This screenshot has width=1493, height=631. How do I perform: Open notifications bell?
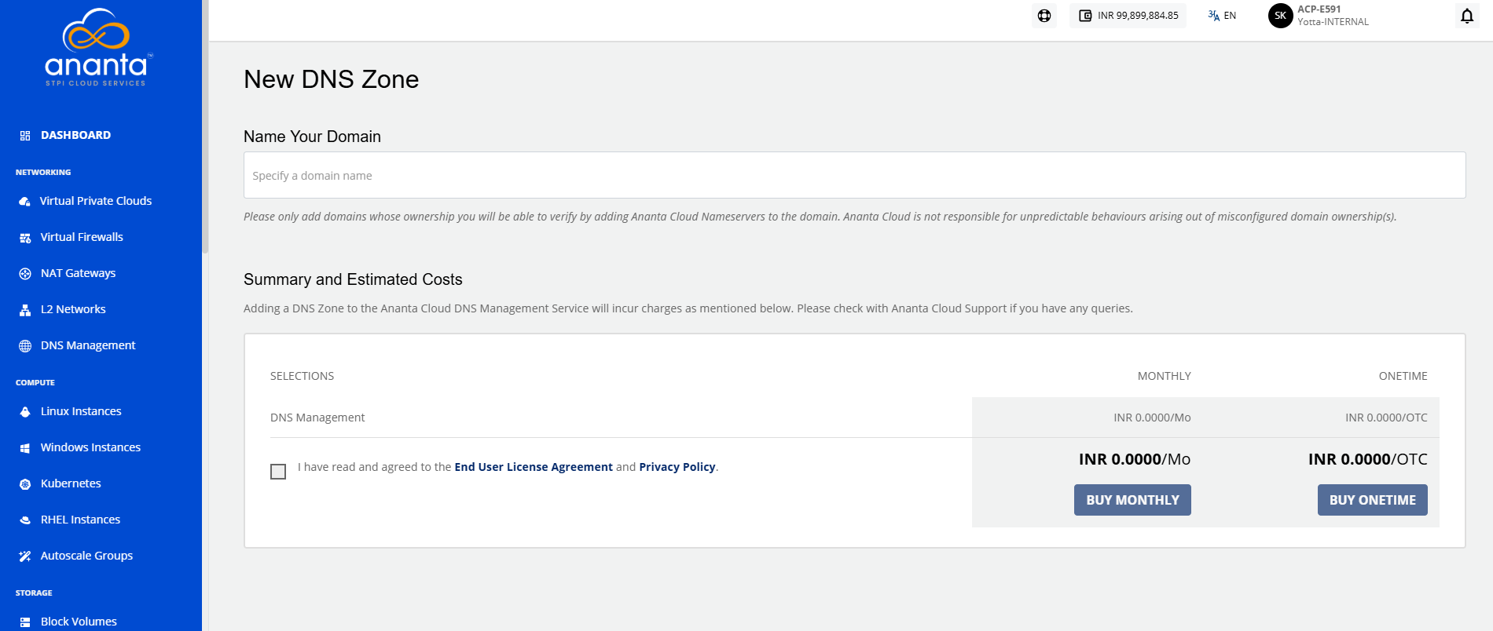pos(1467,16)
